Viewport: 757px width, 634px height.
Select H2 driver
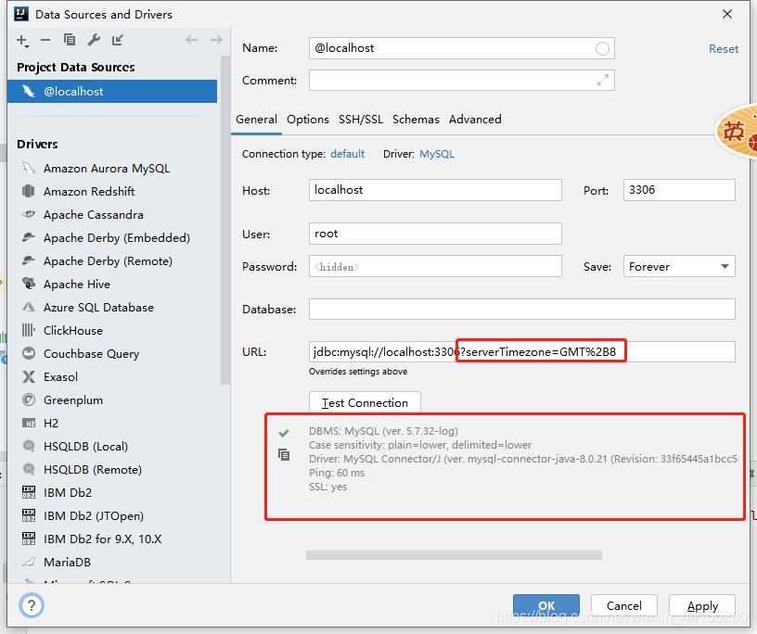click(x=51, y=424)
